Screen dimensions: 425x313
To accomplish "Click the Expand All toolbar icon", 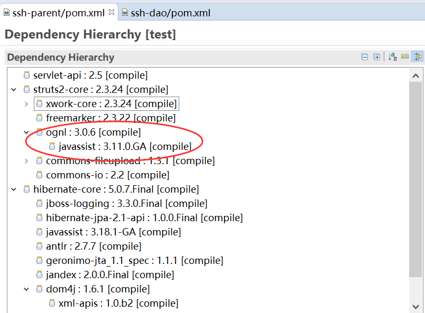I will pos(376,57).
